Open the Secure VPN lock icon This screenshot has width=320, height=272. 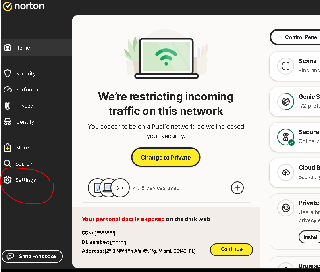point(286,137)
